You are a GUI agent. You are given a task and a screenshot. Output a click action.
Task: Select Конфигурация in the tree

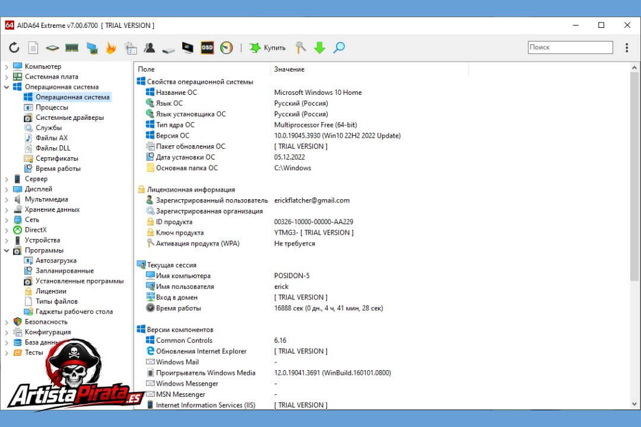click(x=47, y=332)
